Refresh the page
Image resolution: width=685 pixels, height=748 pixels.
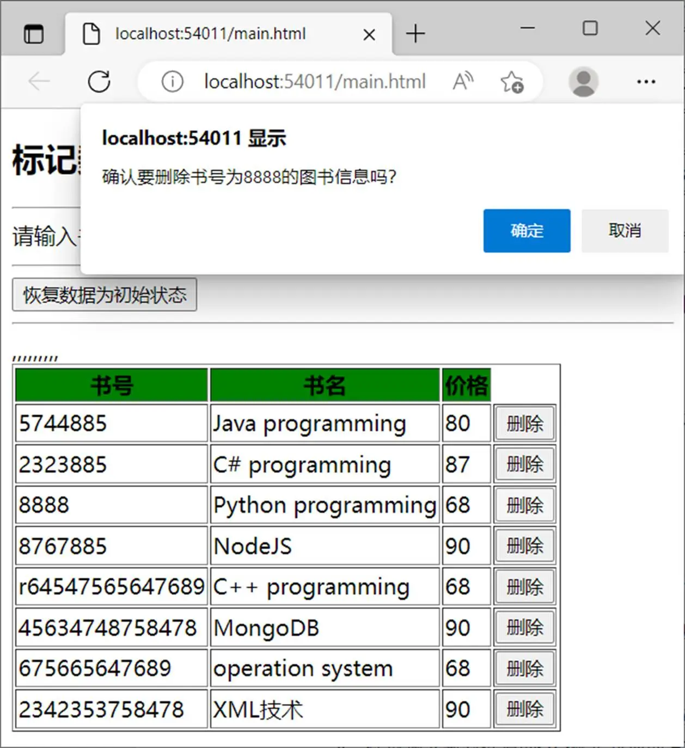pyautogui.click(x=99, y=82)
